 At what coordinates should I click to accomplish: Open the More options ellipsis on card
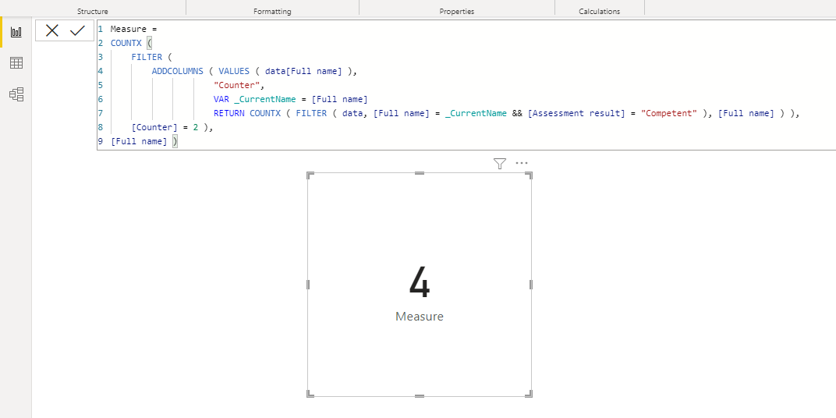tap(522, 164)
